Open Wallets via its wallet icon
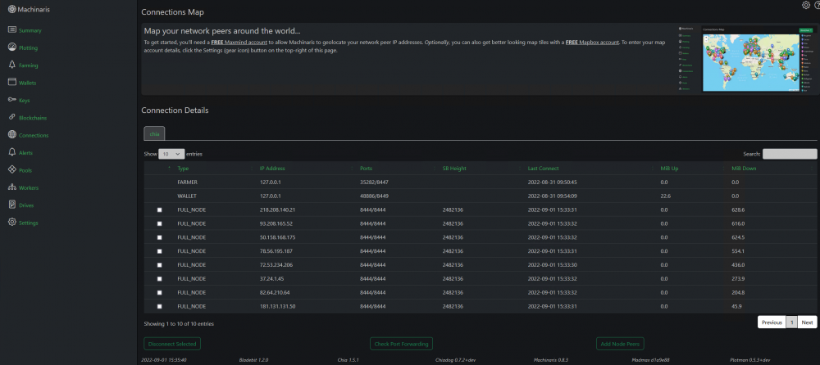Image resolution: width=820 pixels, height=365 pixels. coord(12,82)
